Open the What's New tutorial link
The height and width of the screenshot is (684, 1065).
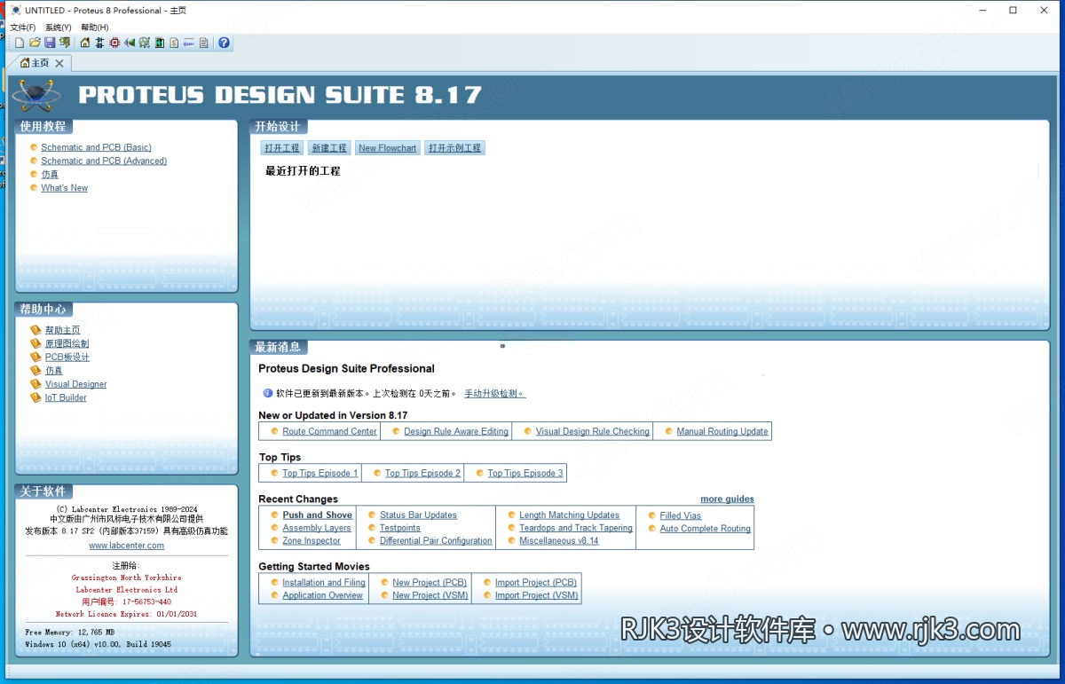65,188
